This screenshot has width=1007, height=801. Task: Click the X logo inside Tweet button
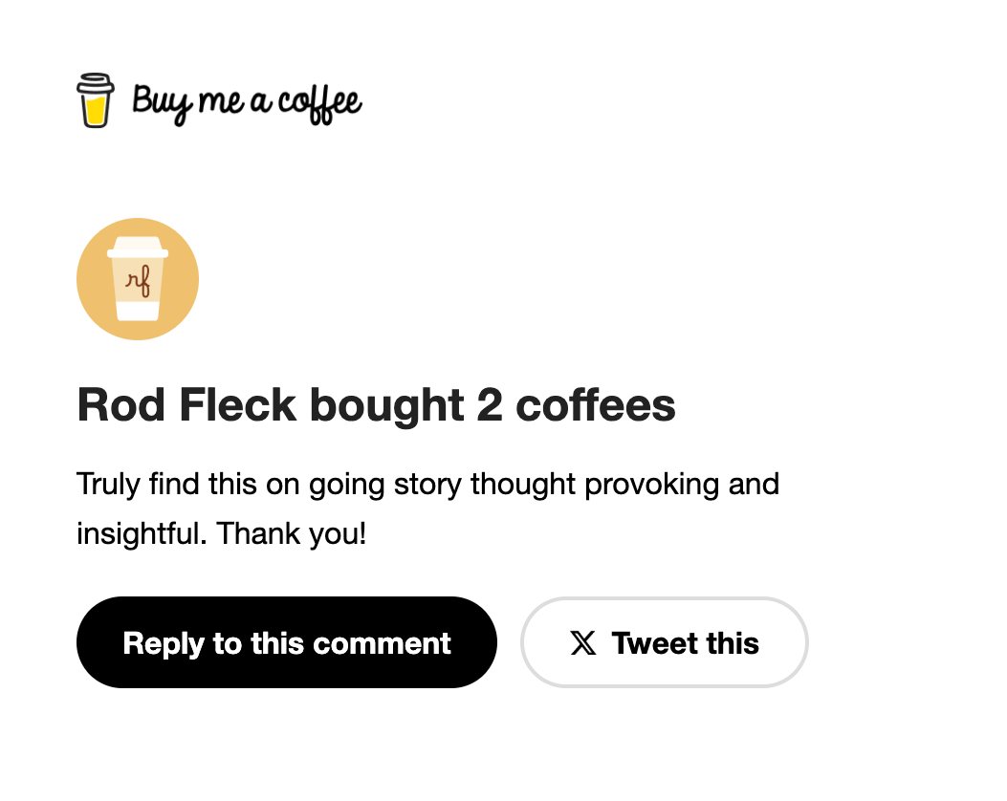(583, 643)
